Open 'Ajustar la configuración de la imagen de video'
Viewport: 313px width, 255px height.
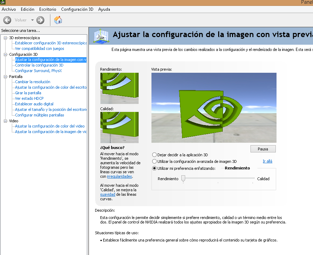(51, 132)
